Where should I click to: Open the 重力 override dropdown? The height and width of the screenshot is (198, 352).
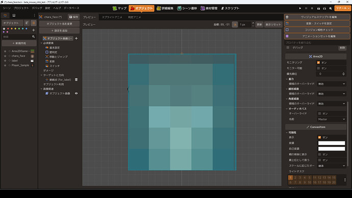[x=332, y=84]
